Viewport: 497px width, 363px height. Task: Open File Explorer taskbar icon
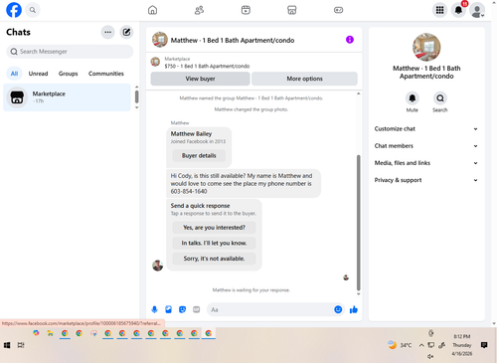pos(51,333)
